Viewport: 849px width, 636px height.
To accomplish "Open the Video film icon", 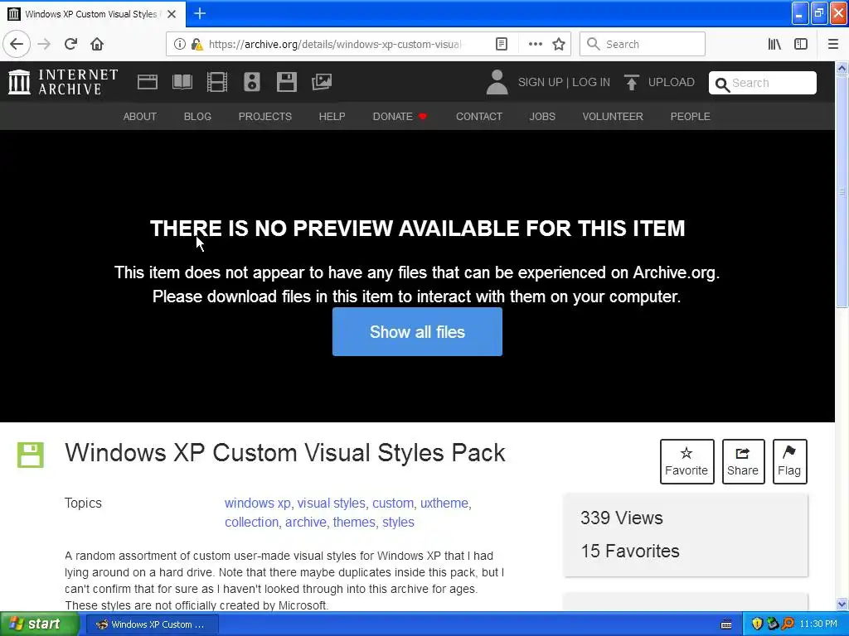I will pyautogui.click(x=217, y=82).
